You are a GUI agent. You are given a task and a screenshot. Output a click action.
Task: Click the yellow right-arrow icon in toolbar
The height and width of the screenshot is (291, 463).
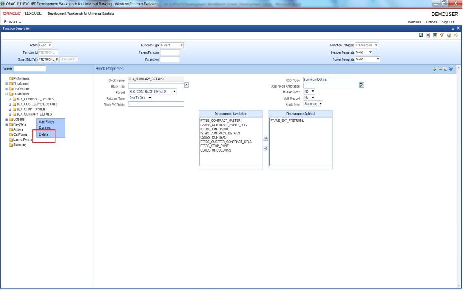click(x=456, y=35)
